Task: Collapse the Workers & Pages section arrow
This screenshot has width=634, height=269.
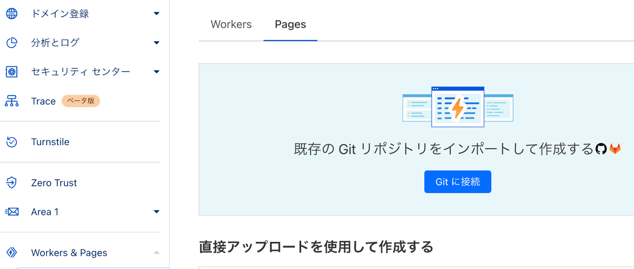Action: pos(157,252)
